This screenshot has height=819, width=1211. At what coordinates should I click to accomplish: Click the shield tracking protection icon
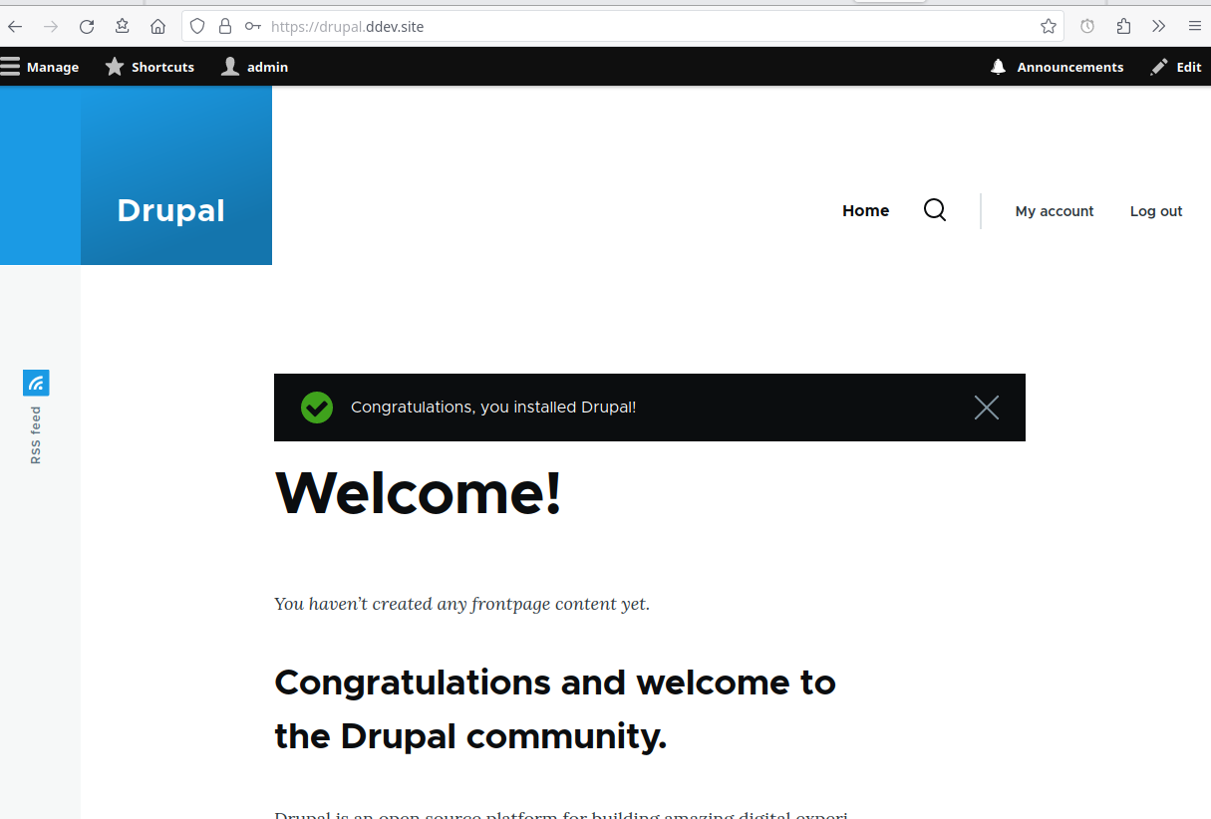click(197, 27)
